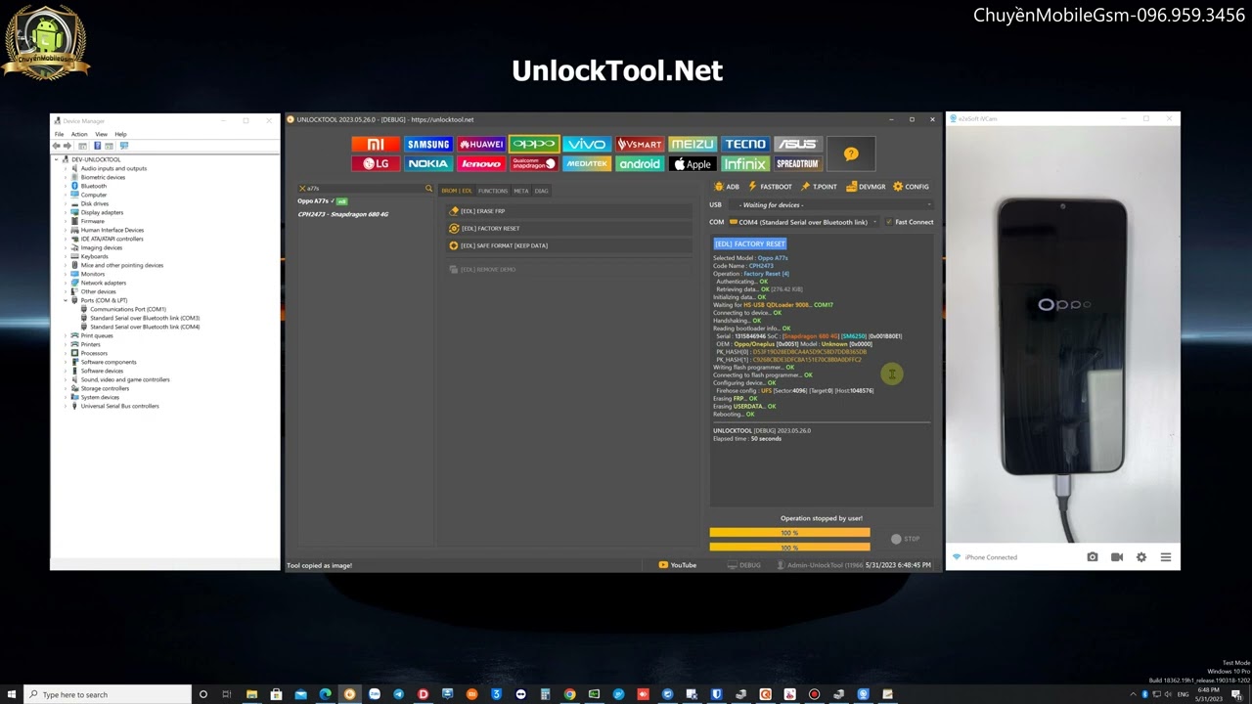Select the Samsung brand icon
Screen dimensions: 1252x704
point(428,144)
